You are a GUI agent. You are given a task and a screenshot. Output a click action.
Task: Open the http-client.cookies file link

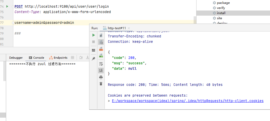pos(188,101)
